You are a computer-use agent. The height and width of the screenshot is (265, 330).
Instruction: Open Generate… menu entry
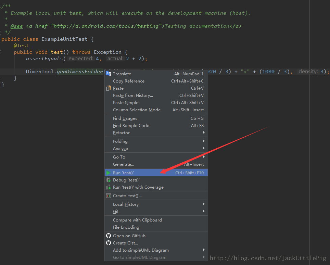pos(156,164)
